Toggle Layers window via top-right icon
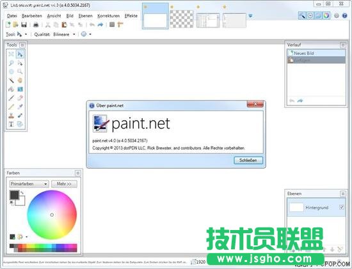The width and height of the screenshot is (352, 269). pyautogui.click(x=318, y=15)
